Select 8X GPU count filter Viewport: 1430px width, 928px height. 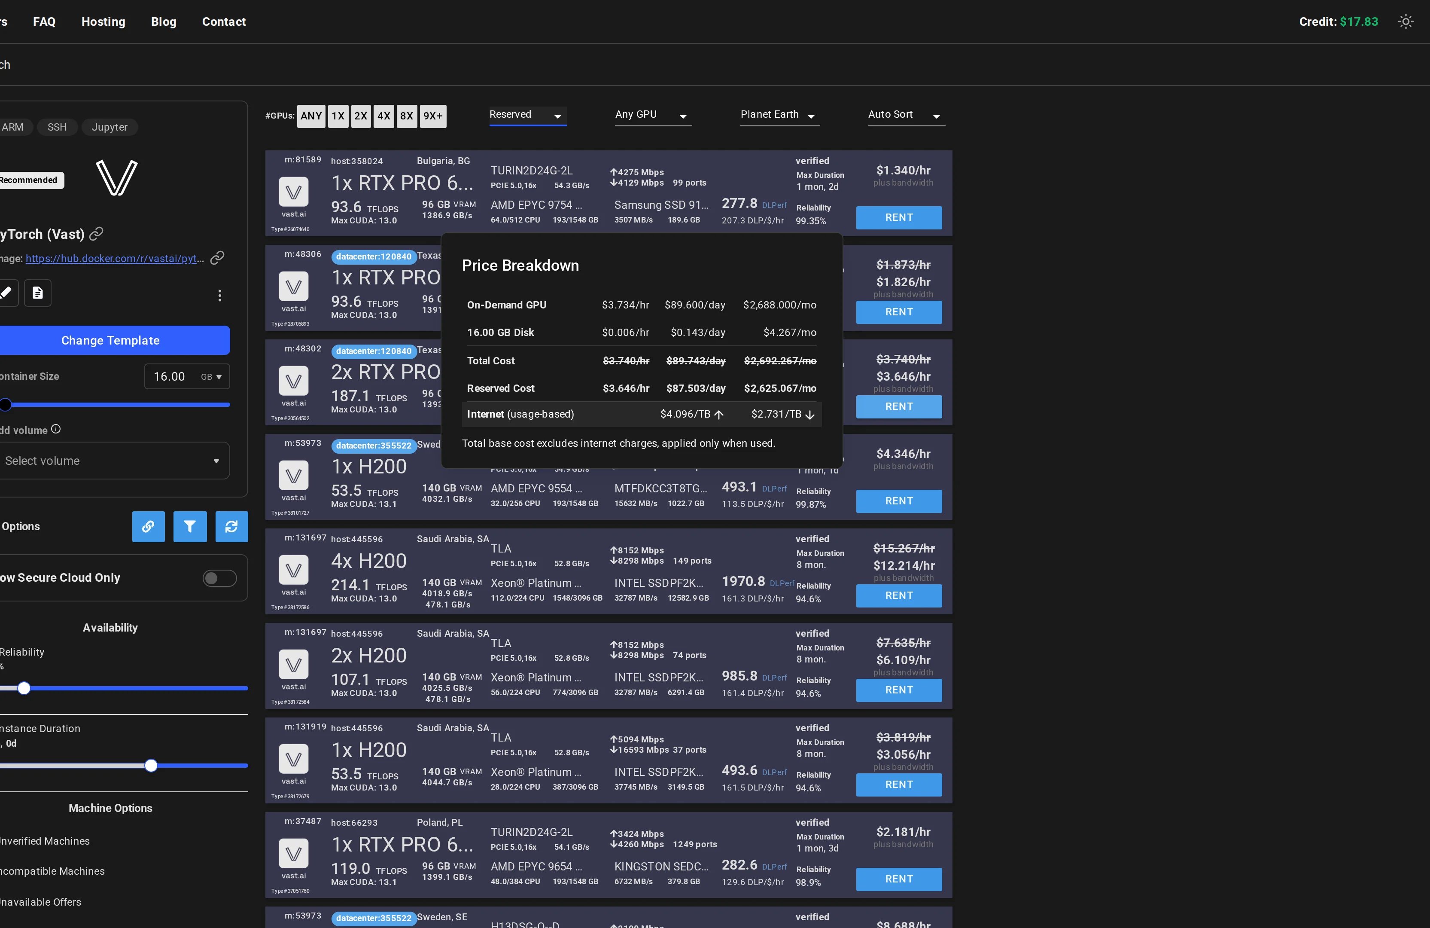(x=407, y=116)
